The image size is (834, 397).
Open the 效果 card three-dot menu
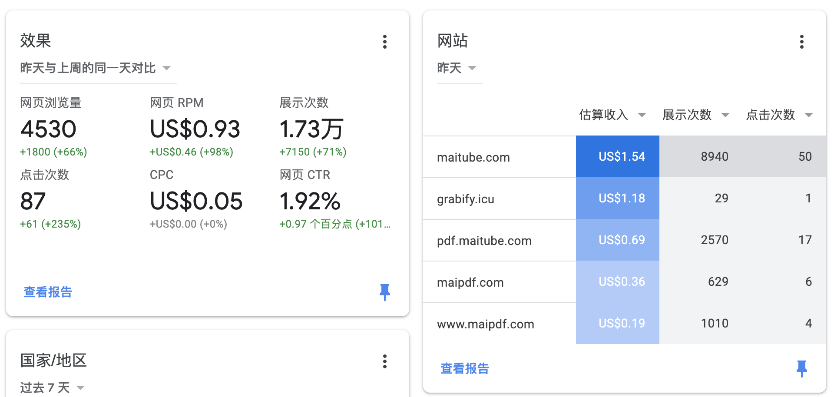point(385,42)
